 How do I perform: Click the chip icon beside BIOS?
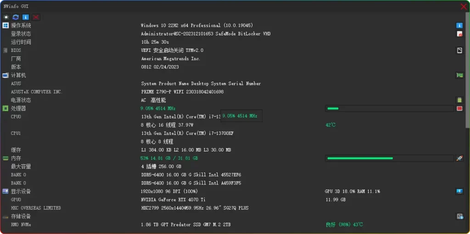click(x=6, y=50)
